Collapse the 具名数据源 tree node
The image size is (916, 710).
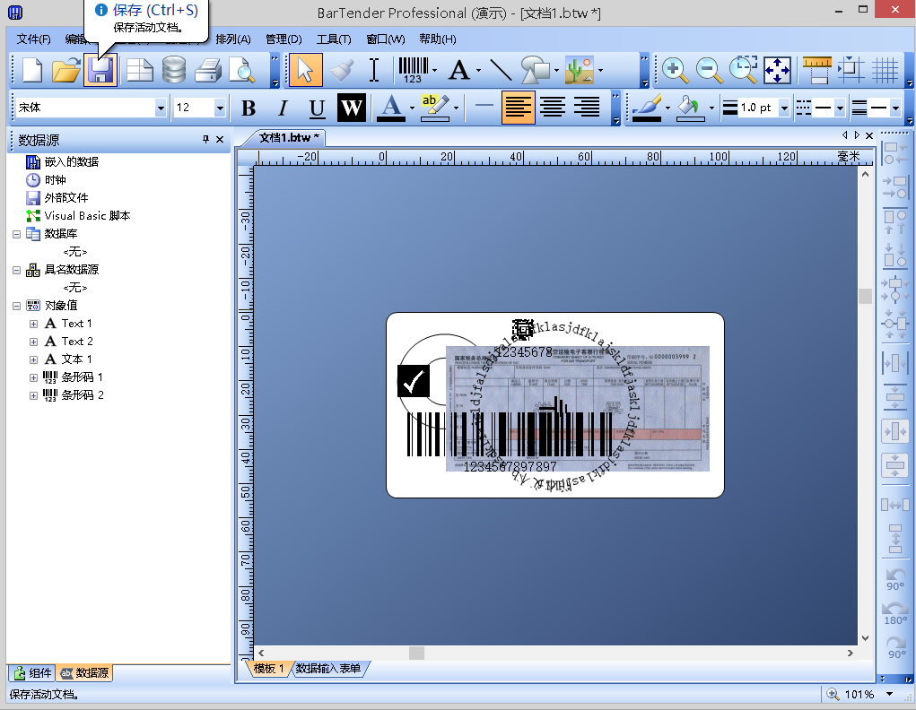(x=16, y=271)
